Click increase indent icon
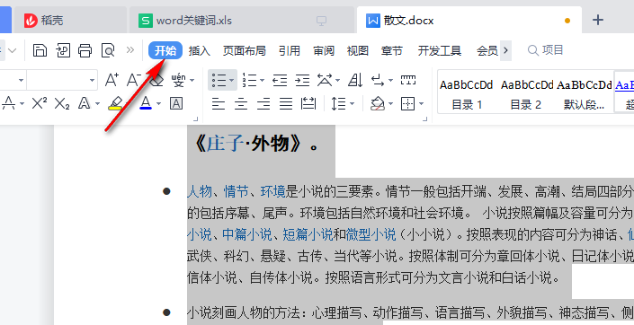Viewport: 634px width, 325px height. click(302, 80)
